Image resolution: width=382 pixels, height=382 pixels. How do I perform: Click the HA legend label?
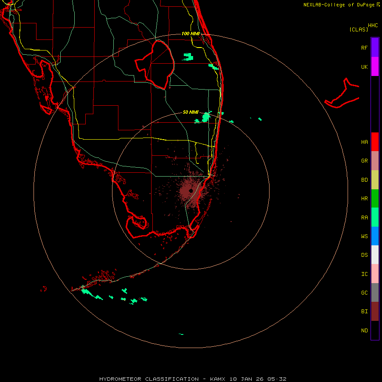tap(364, 142)
